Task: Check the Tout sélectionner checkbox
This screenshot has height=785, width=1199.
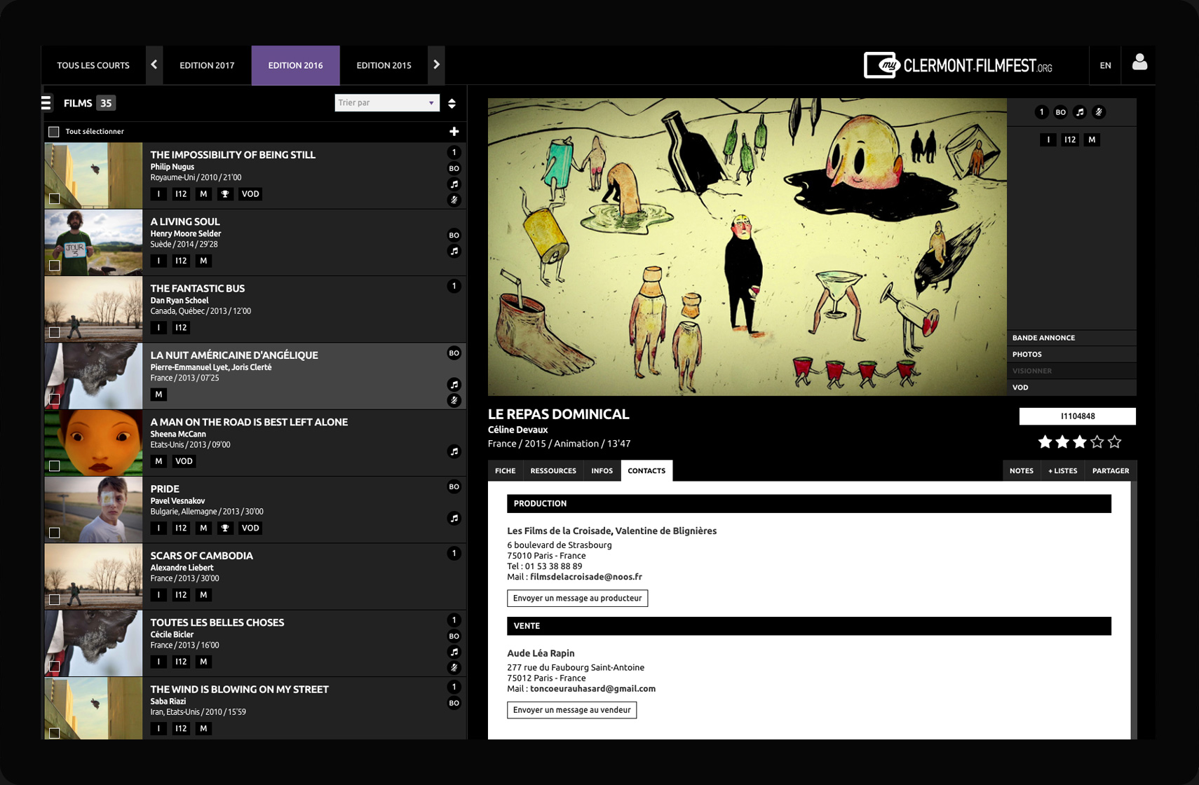Action: point(54,132)
